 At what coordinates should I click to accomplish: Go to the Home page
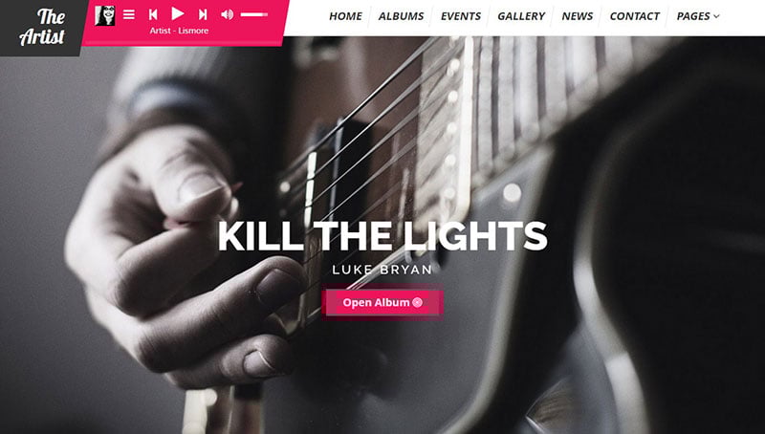coord(345,16)
